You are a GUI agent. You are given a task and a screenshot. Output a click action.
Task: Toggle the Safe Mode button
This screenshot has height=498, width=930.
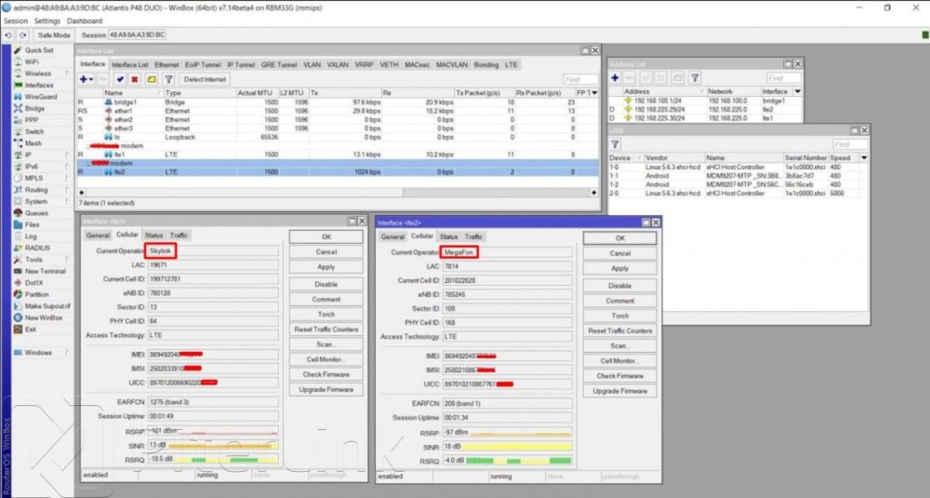point(54,34)
